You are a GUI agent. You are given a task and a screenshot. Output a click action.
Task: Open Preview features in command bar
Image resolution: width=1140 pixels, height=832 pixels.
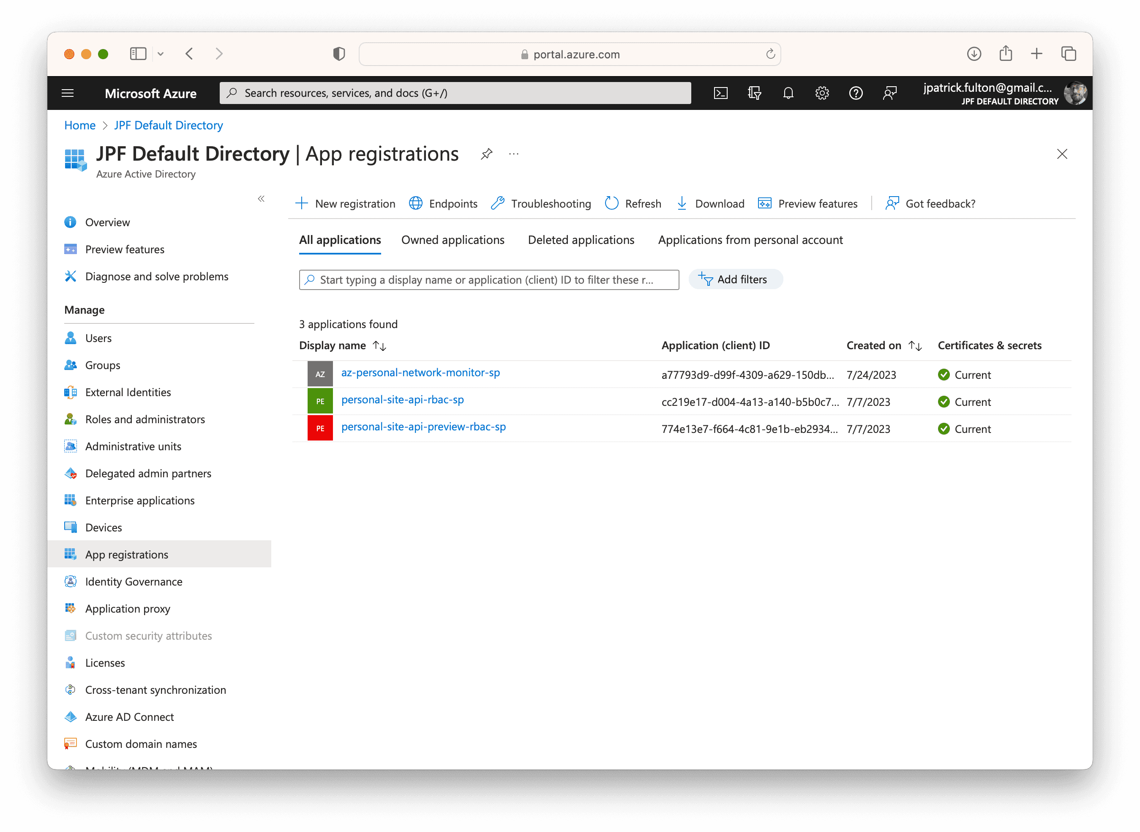(808, 203)
